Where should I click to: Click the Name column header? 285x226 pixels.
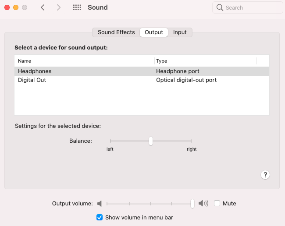click(x=25, y=61)
